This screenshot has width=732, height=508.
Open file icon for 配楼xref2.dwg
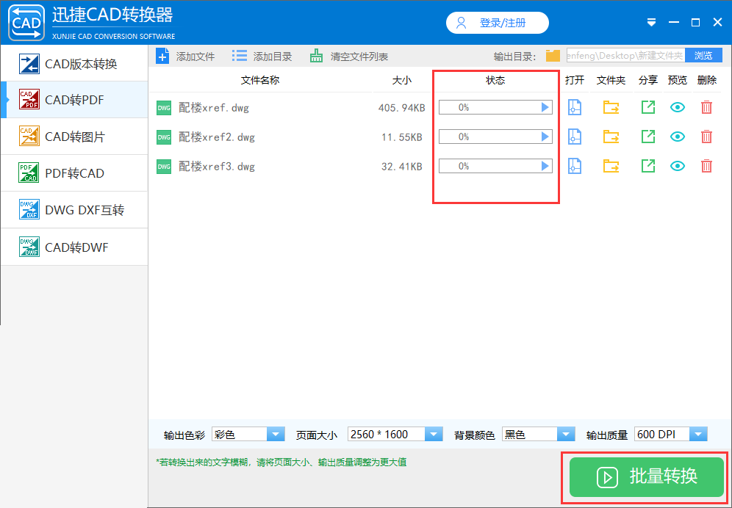[574, 137]
